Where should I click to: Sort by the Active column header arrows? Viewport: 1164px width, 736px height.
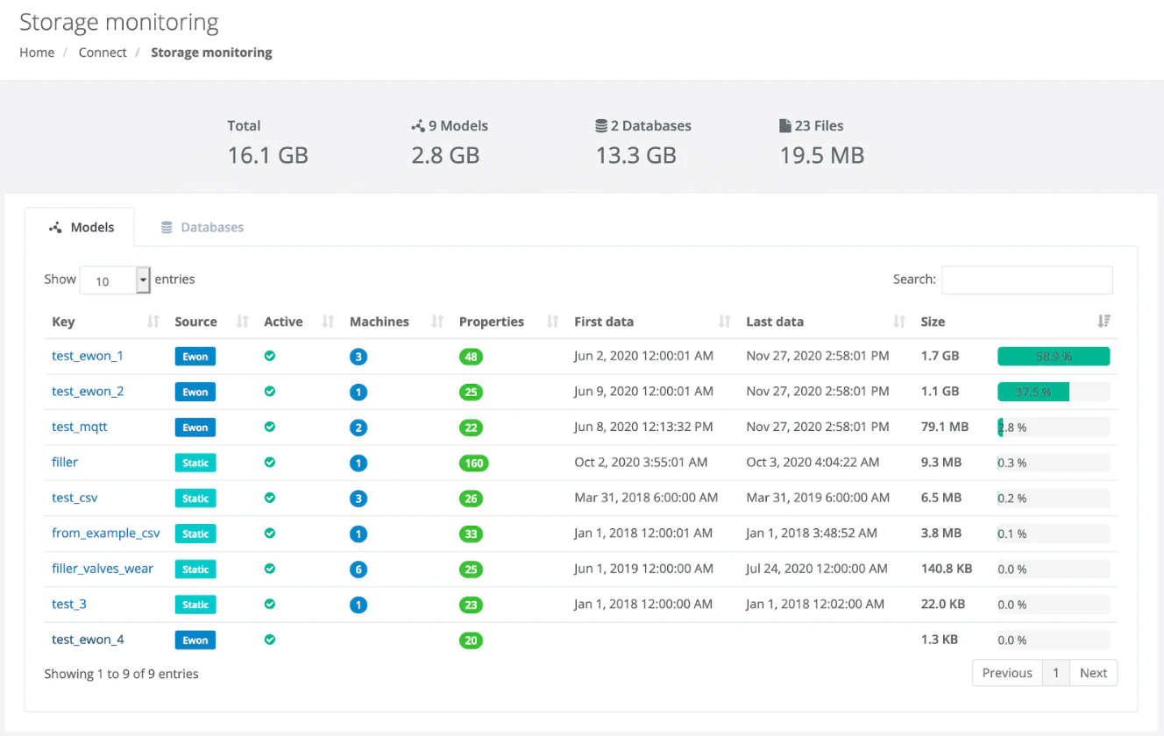tap(328, 322)
